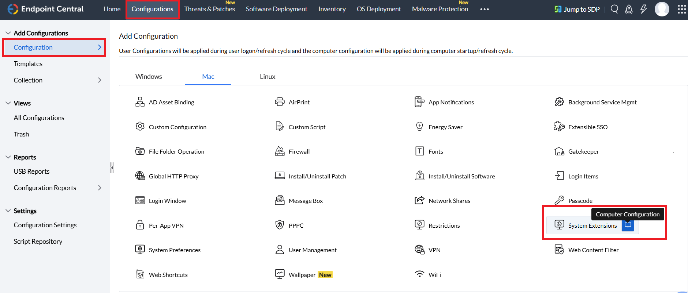Open the Software Deployment menu
The height and width of the screenshot is (293, 688).
(x=277, y=9)
